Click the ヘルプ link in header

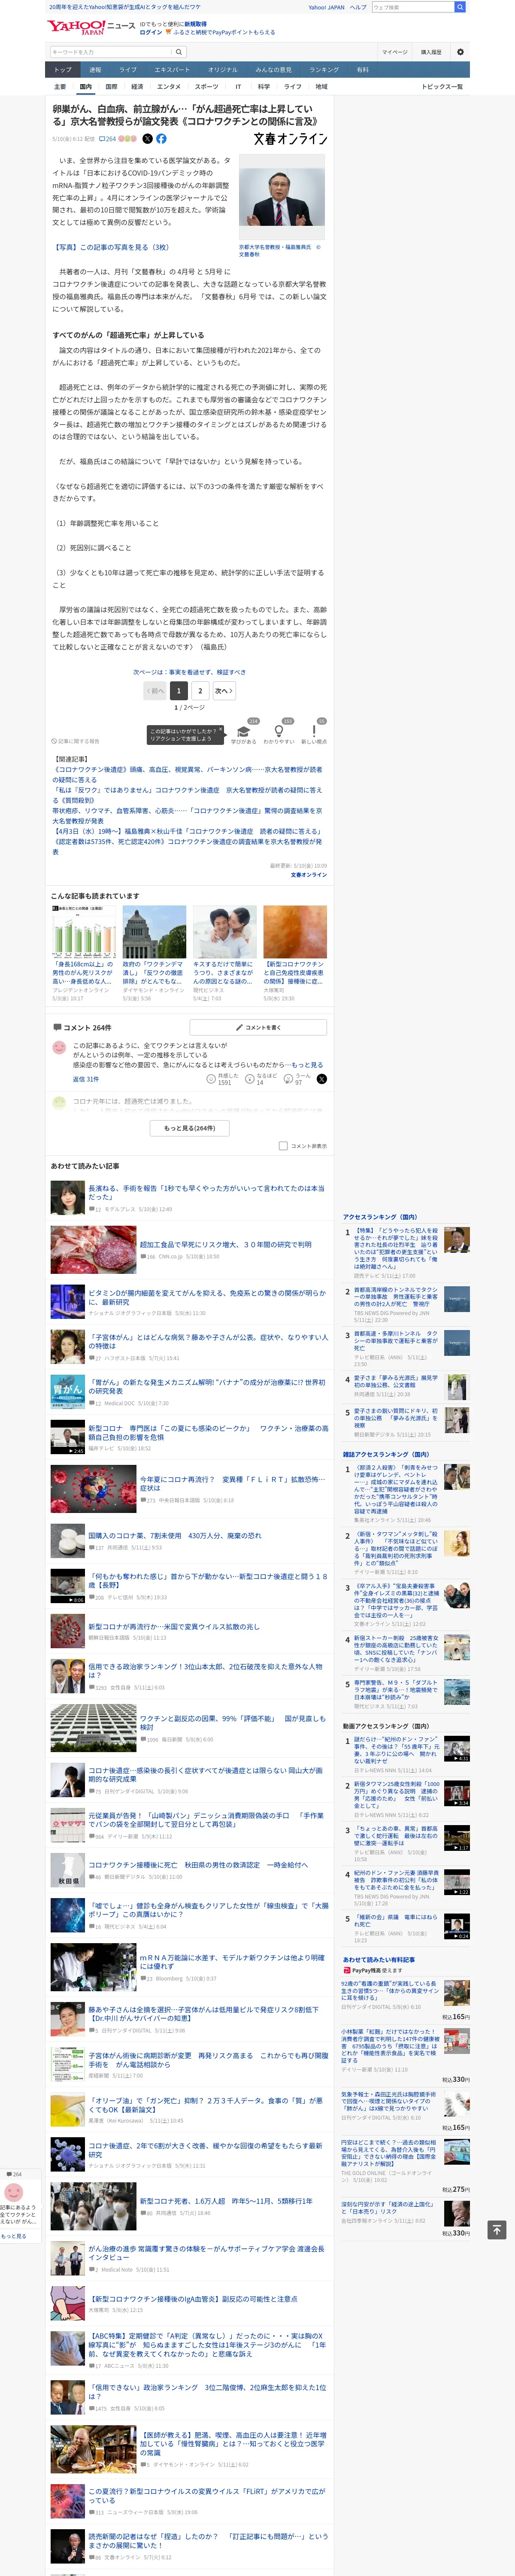358,7
